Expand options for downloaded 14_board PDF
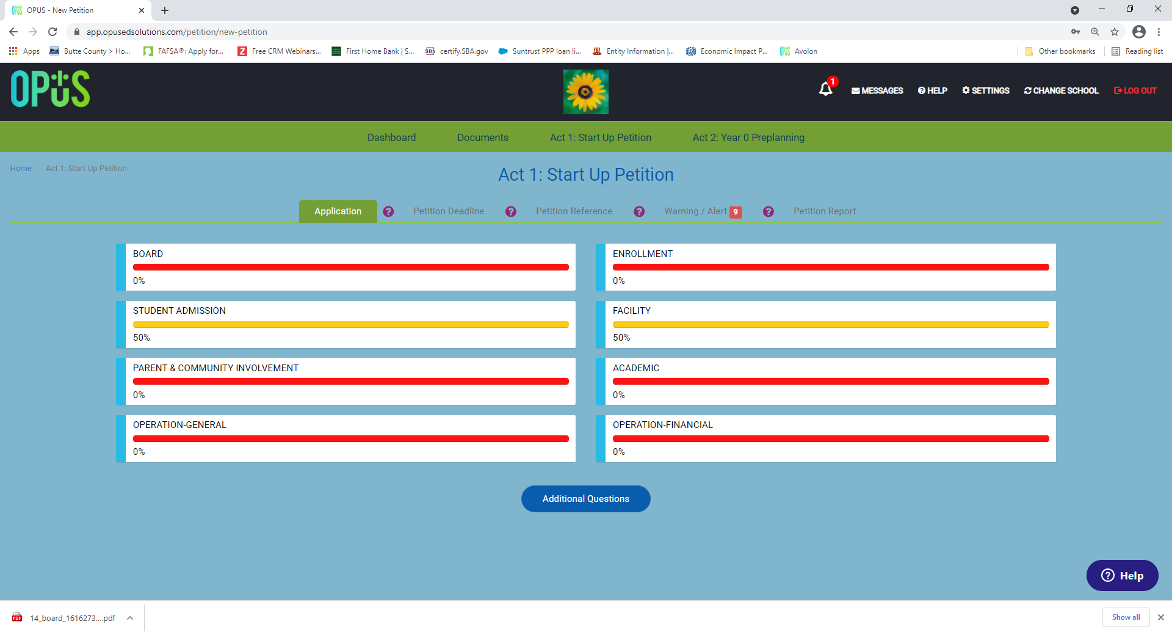Image resolution: width=1172 pixels, height=635 pixels. click(x=130, y=618)
